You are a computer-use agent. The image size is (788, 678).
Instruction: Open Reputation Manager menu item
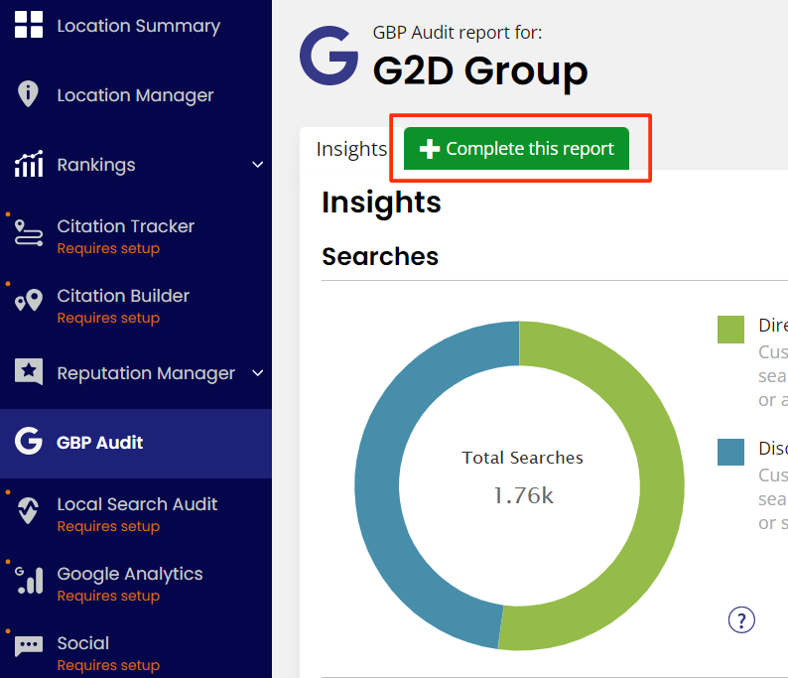click(136, 373)
